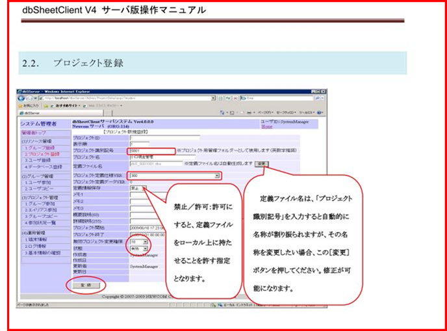Open 4.データベース登録 in the sidebar
This screenshot has width=447, height=331.
[43, 167]
